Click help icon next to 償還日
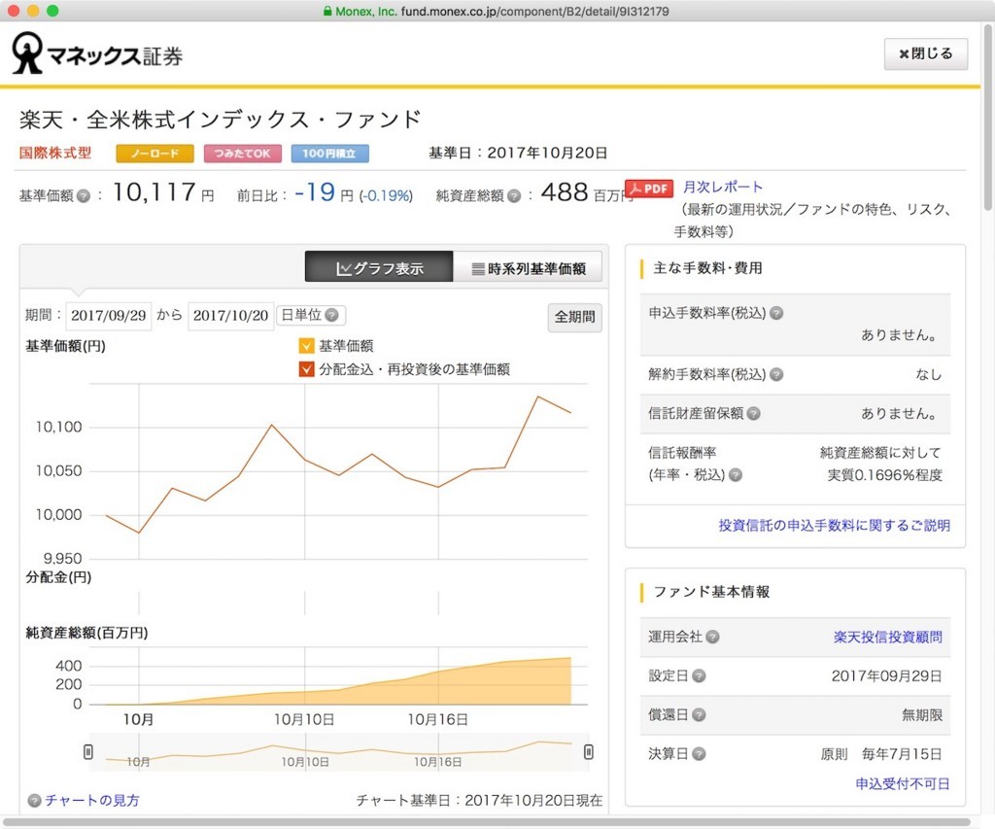Image resolution: width=995 pixels, height=829 pixels. [x=699, y=715]
